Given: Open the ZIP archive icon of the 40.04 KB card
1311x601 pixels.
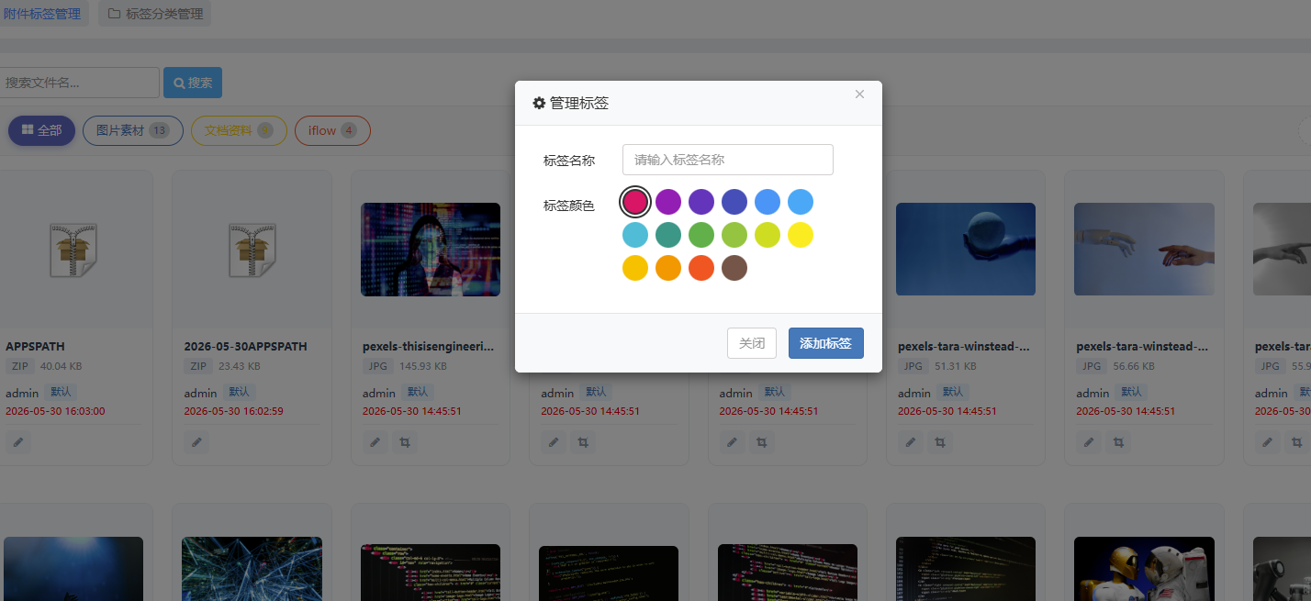Looking at the screenshot, I should coord(73,250).
